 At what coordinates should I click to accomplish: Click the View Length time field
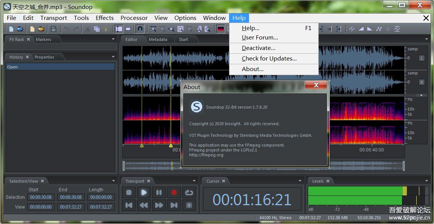click(101, 207)
